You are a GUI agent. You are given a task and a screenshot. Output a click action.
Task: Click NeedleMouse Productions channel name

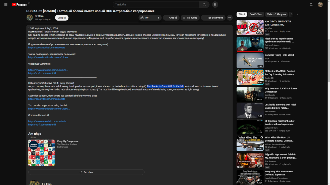[276, 178]
